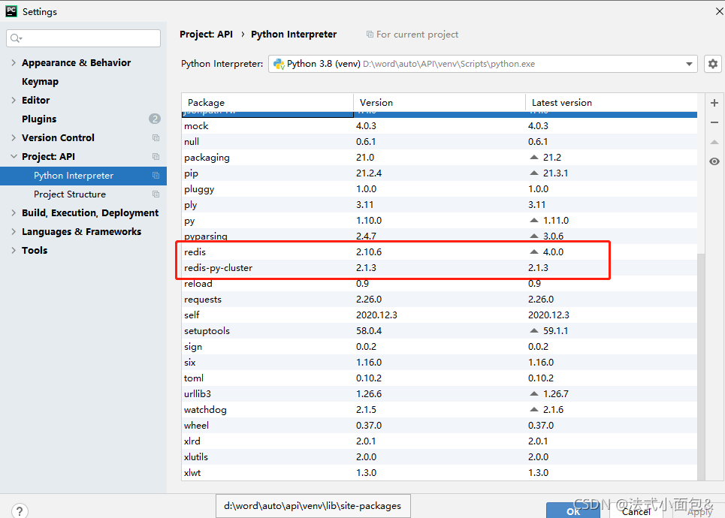The image size is (725, 518).
Task: Close the Settings dialog window
Action: (719, 11)
